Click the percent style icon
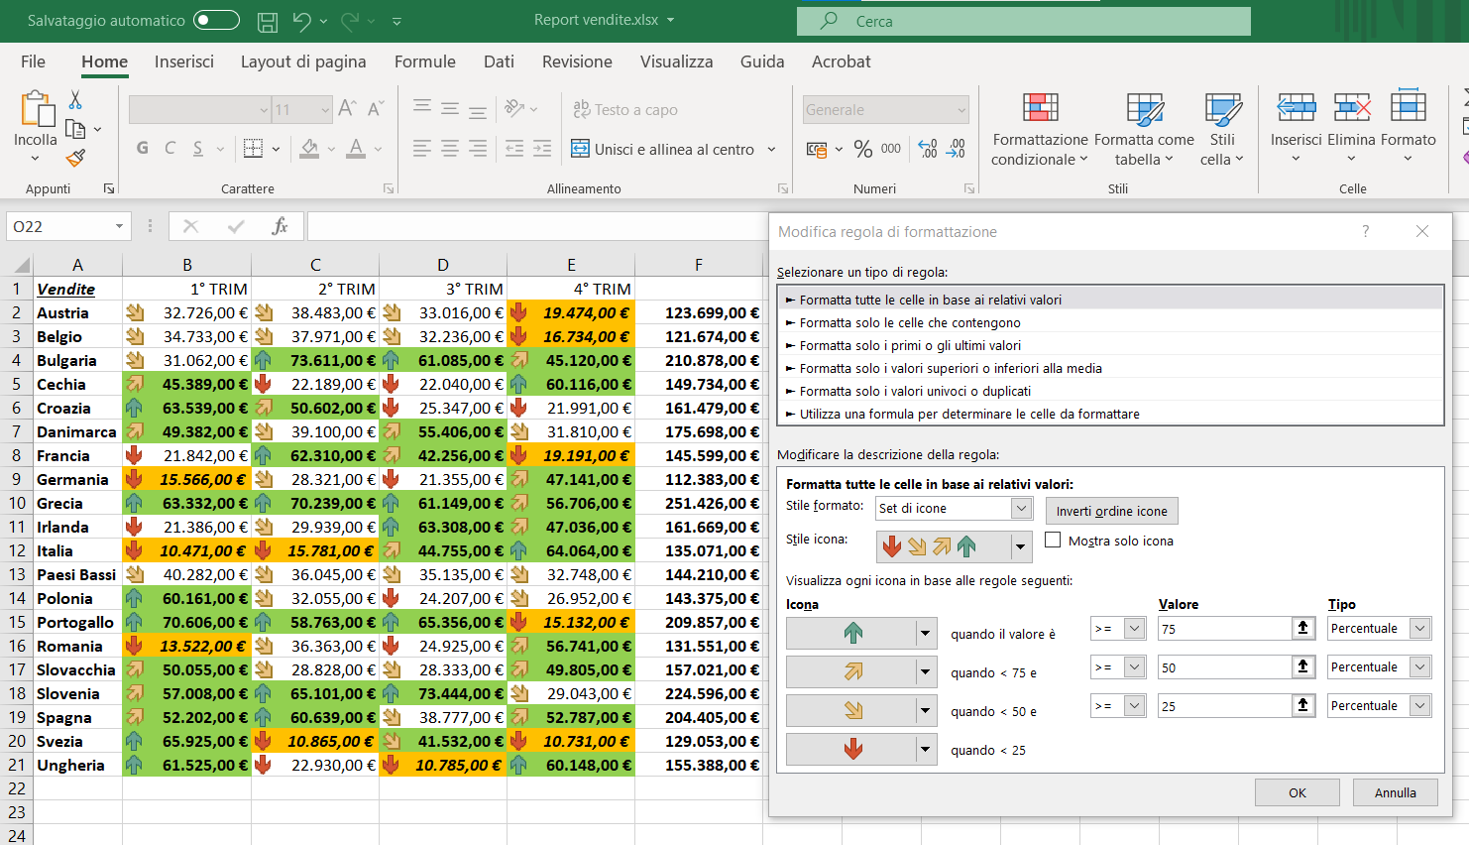Image resolution: width=1469 pixels, height=845 pixels. tap(863, 149)
